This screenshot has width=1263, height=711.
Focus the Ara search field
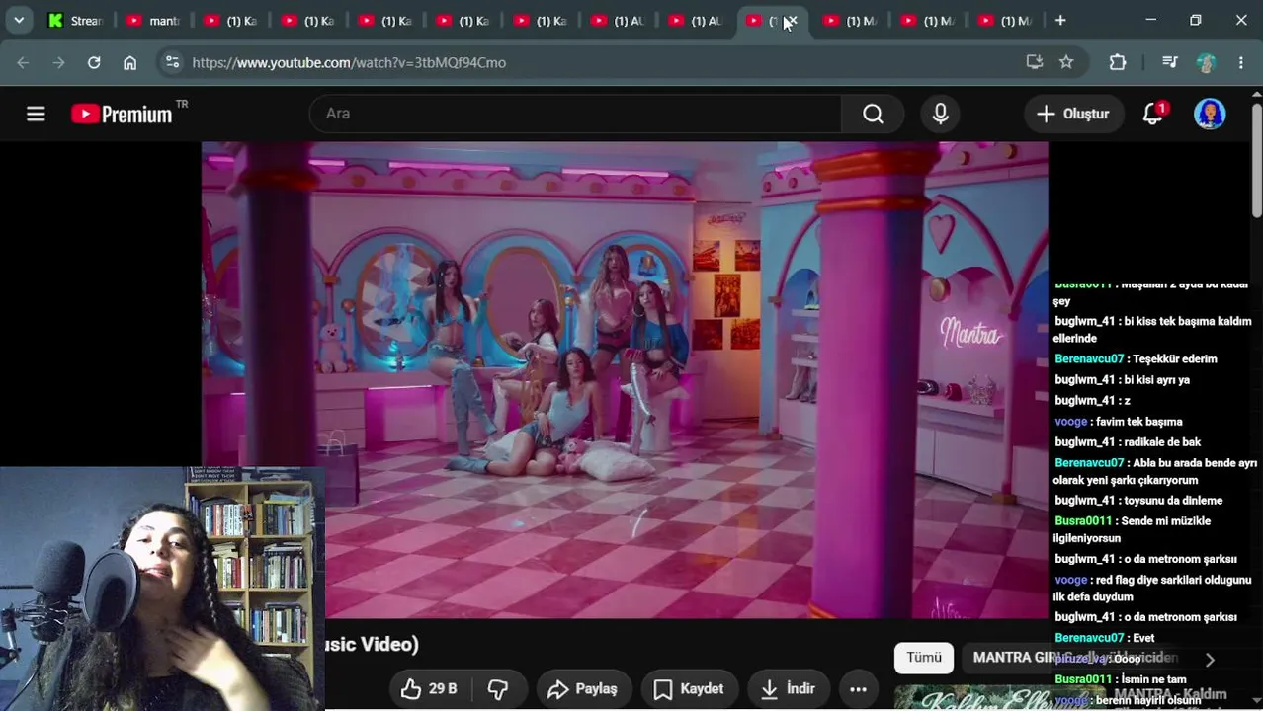click(576, 114)
